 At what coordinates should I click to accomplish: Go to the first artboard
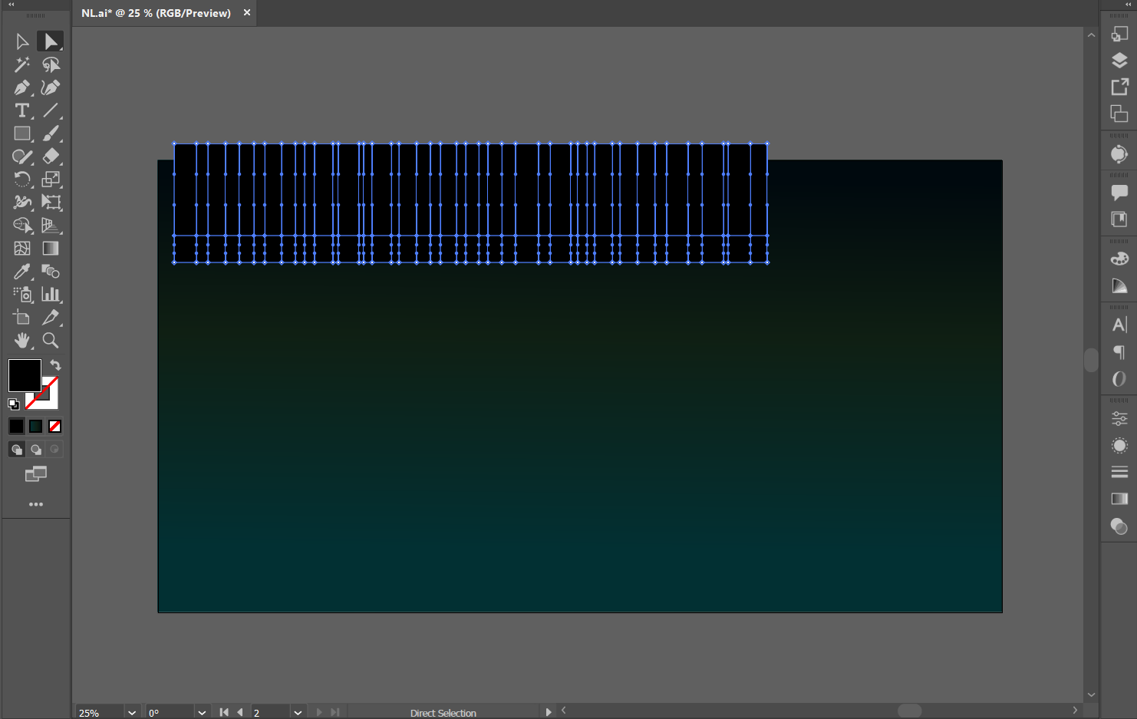[224, 712]
